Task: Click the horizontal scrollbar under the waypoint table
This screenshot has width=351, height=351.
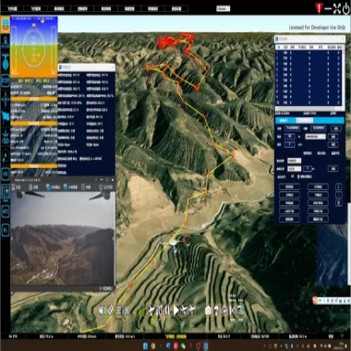Action: 309,108
